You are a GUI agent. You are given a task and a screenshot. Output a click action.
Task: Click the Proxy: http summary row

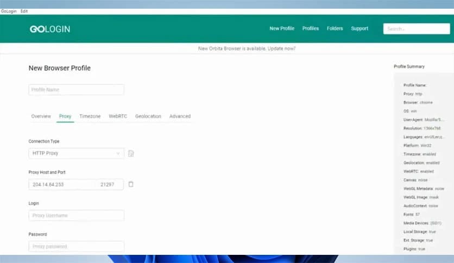click(413, 94)
